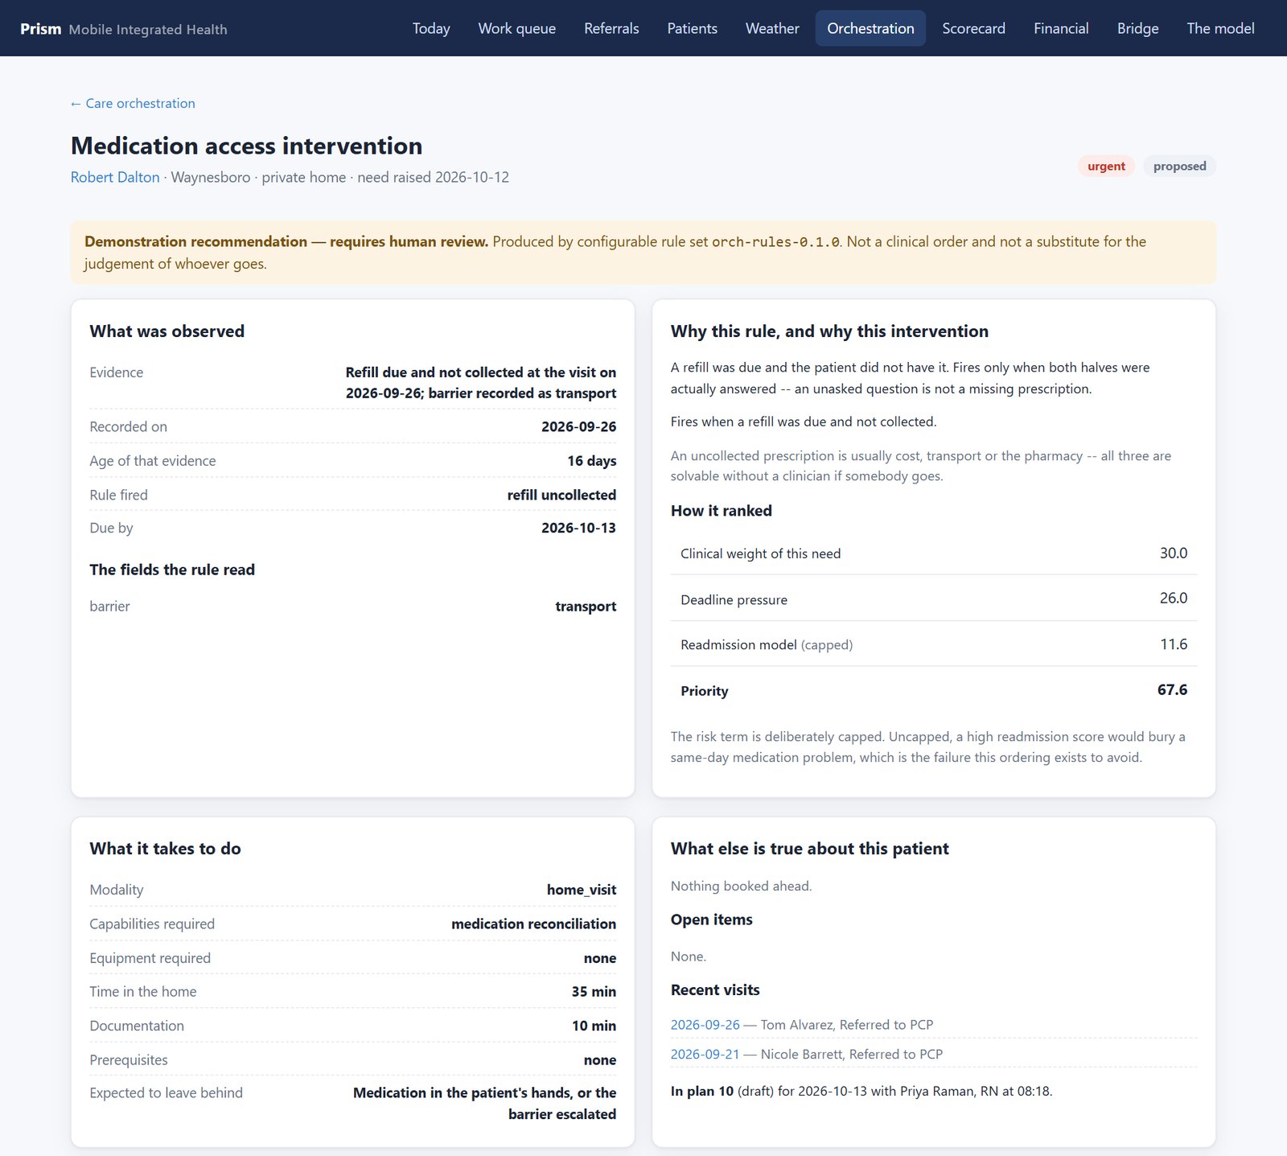Image resolution: width=1287 pixels, height=1156 pixels.
Task: Open Robert Dalton's patient record
Action: point(115,177)
